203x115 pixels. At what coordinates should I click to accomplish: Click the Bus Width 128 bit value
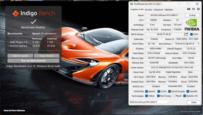click(x=191, y=58)
